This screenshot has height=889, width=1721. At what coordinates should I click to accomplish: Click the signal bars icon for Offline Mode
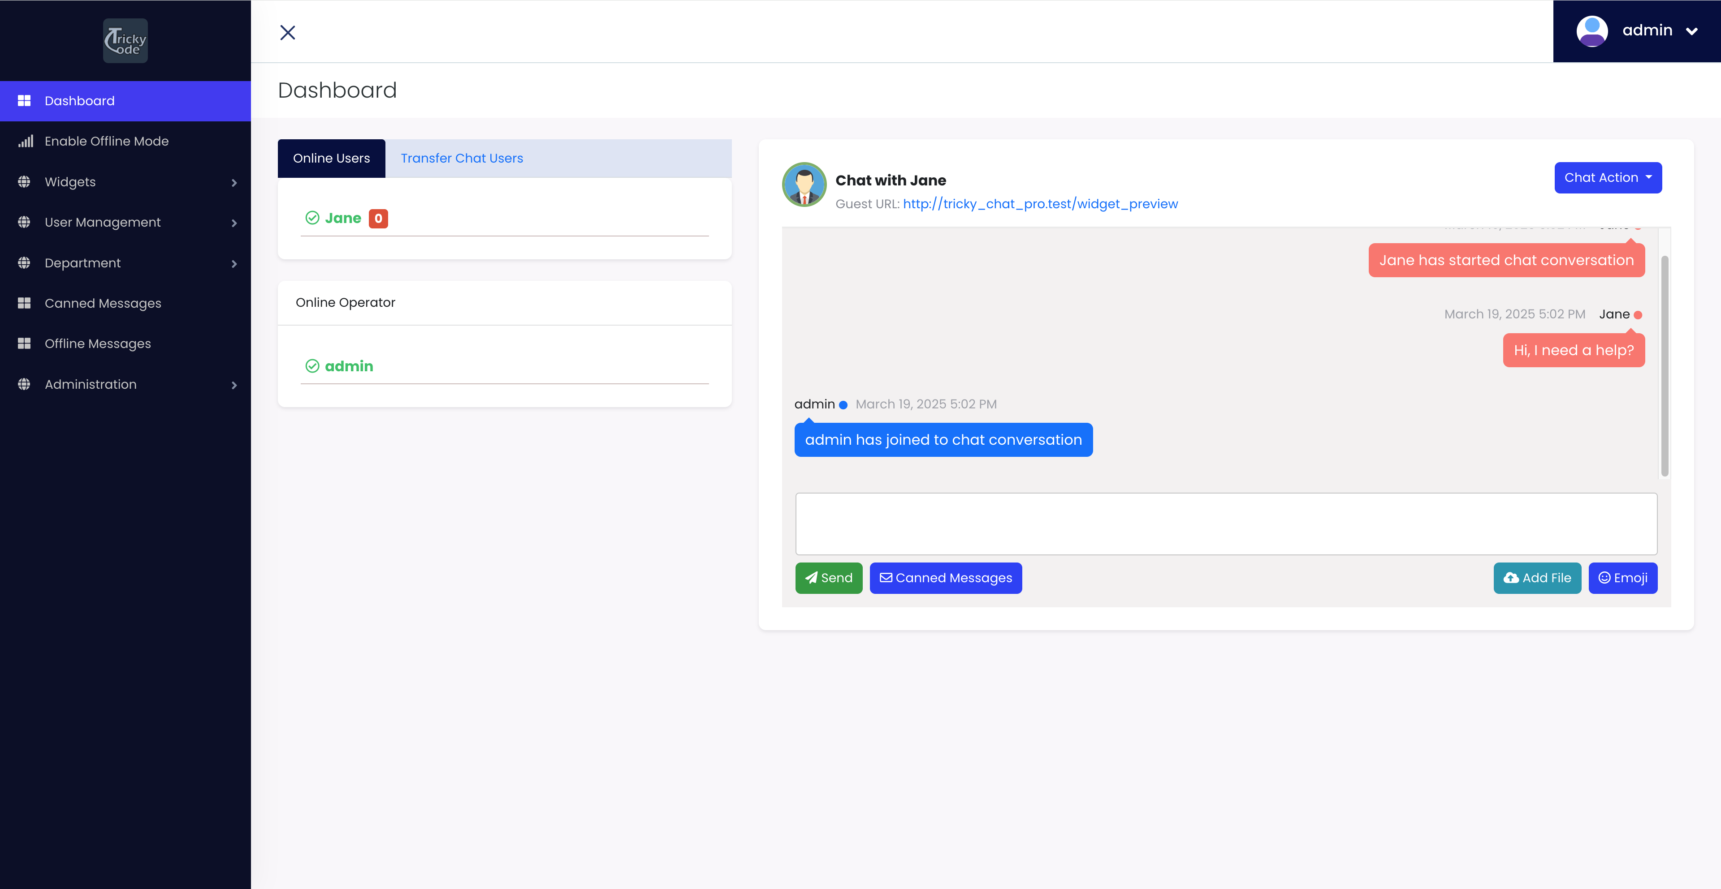26,141
